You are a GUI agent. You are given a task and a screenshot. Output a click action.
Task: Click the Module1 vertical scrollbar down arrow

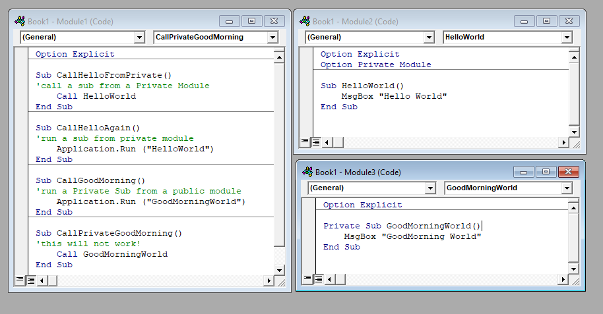279,270
